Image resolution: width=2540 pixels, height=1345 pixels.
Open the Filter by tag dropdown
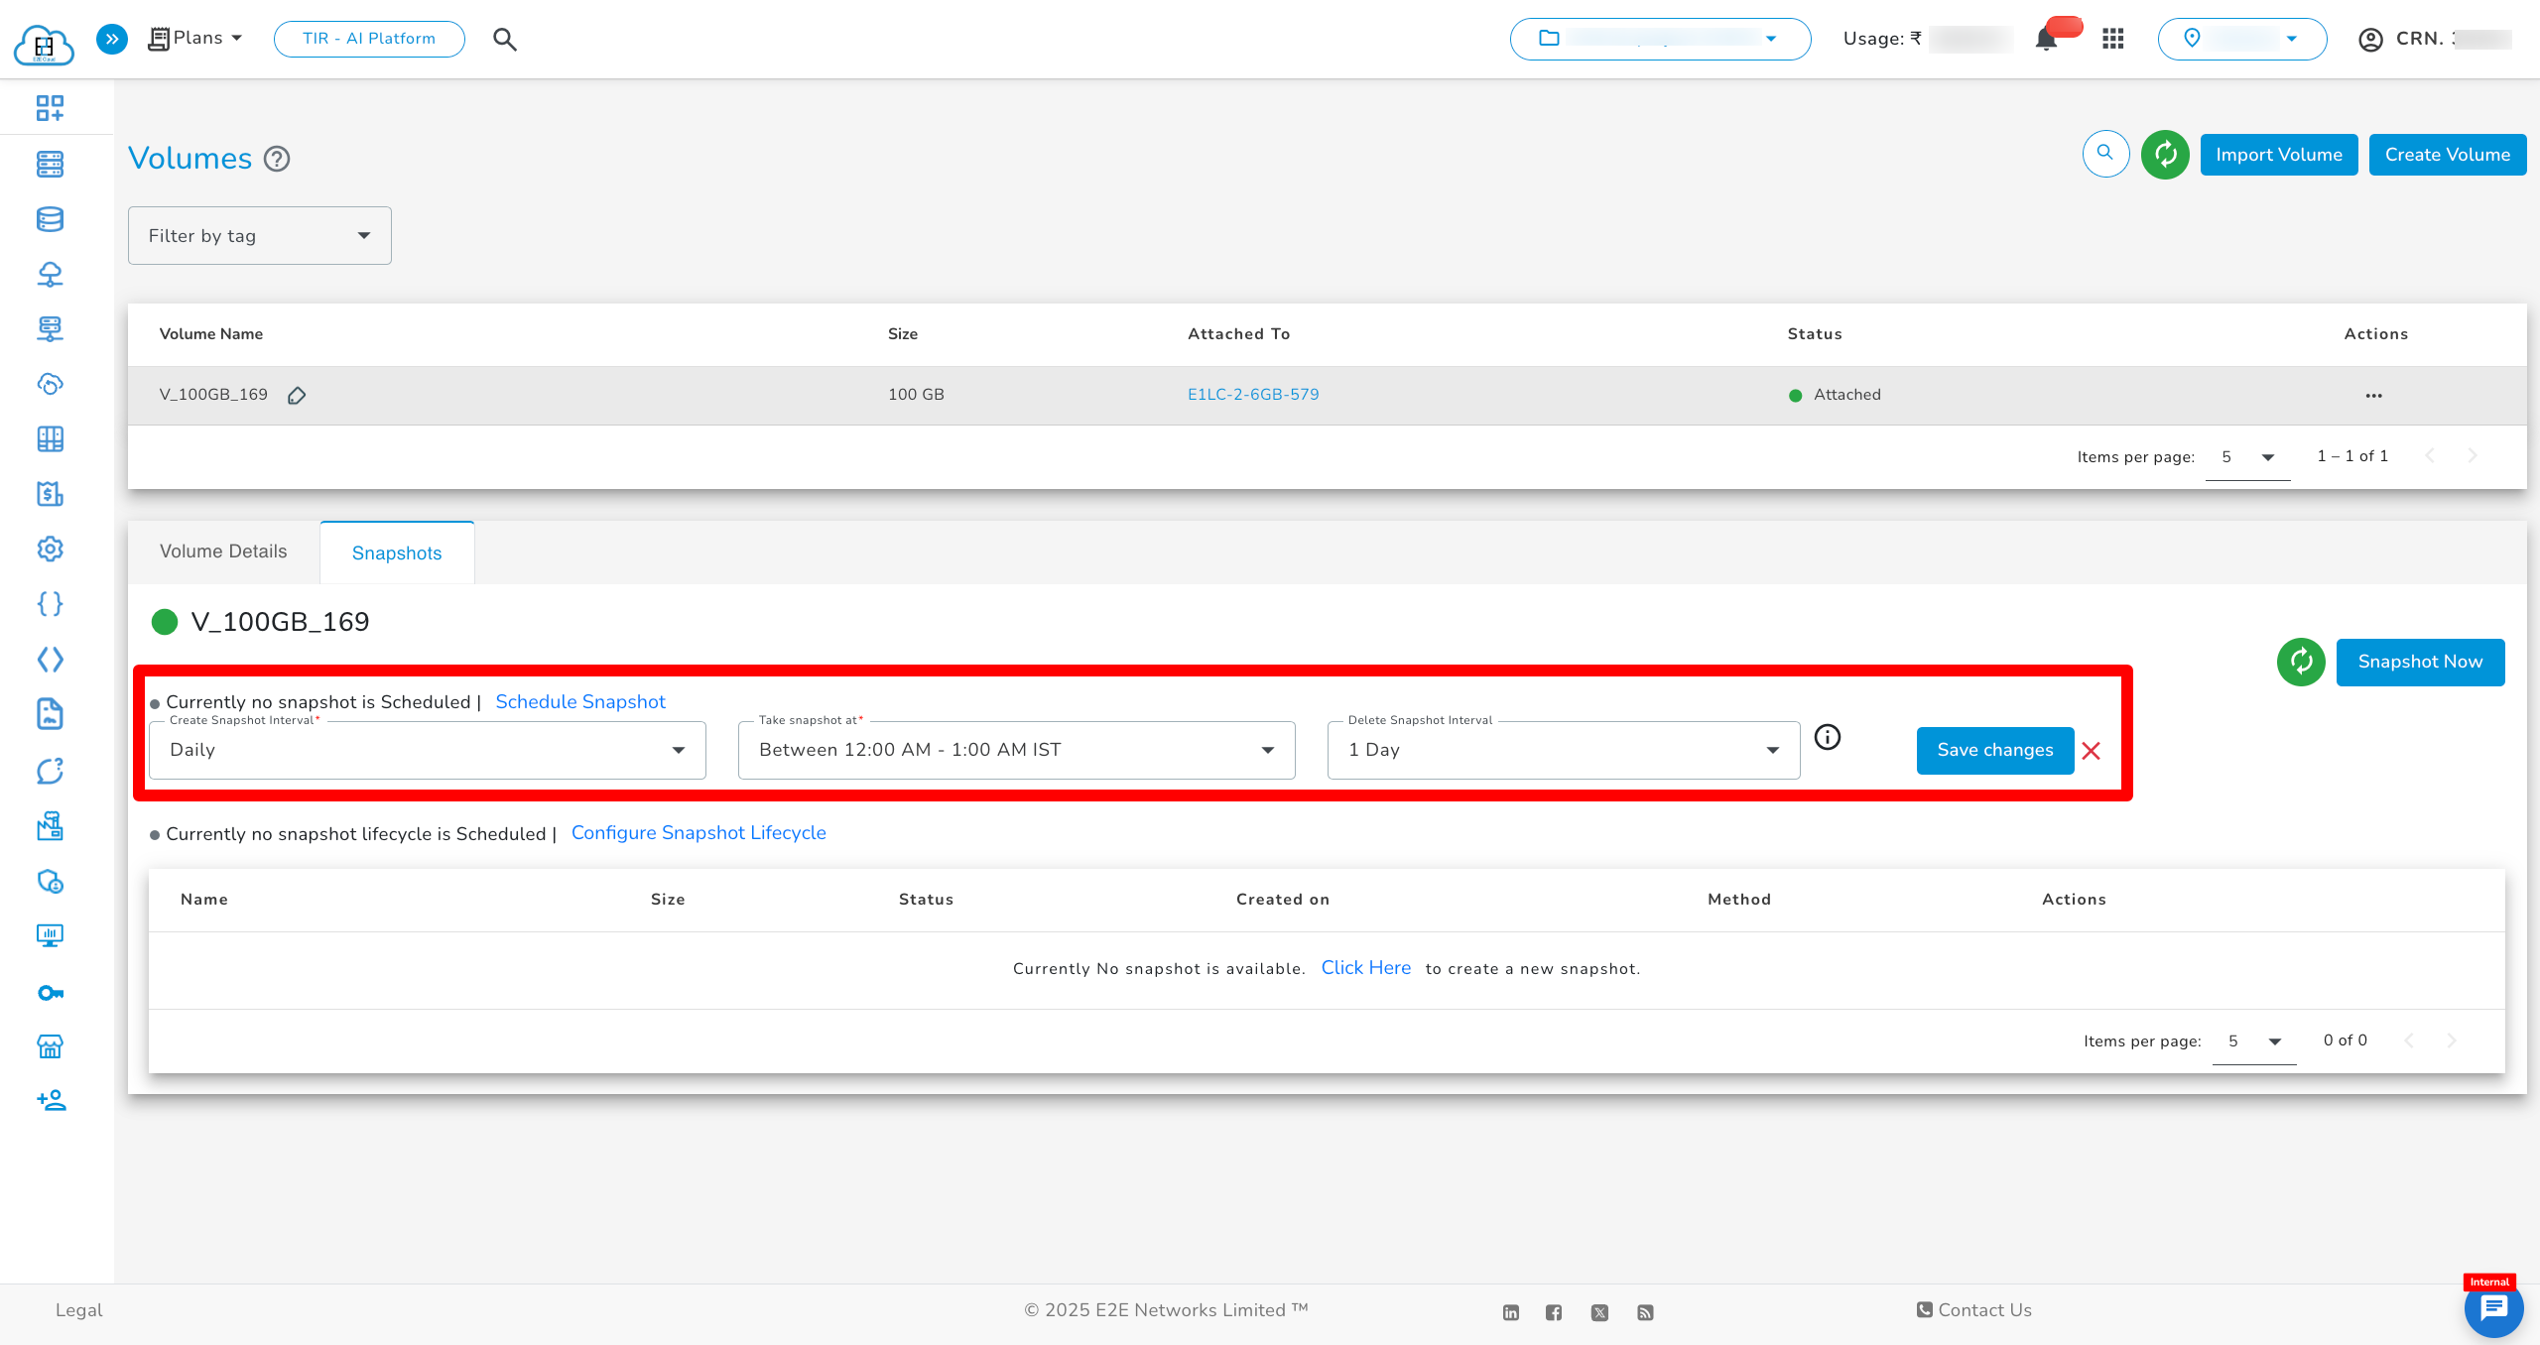click(260, 236)
